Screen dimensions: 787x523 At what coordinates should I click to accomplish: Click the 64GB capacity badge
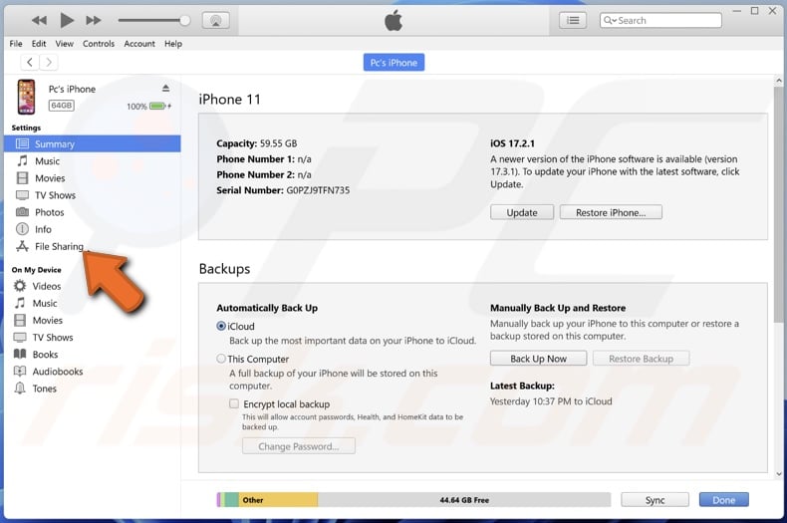pos(61,106)
